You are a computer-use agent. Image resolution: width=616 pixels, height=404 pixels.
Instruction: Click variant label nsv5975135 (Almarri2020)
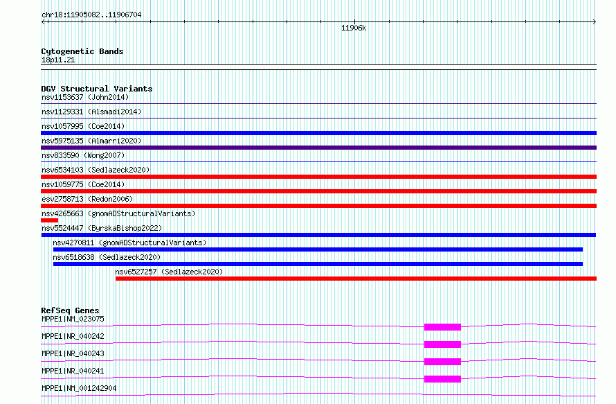click(91, 141)
